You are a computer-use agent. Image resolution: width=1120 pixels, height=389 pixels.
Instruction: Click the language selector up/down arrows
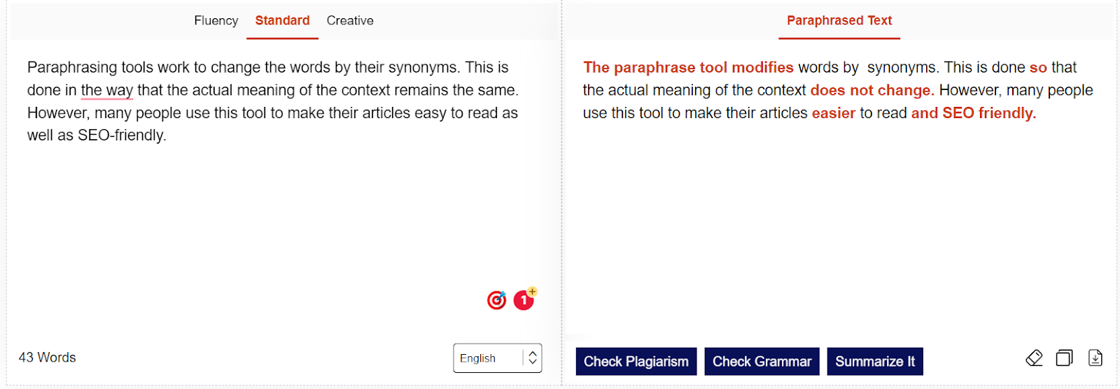pyautogui.click(x=533, y=358)
